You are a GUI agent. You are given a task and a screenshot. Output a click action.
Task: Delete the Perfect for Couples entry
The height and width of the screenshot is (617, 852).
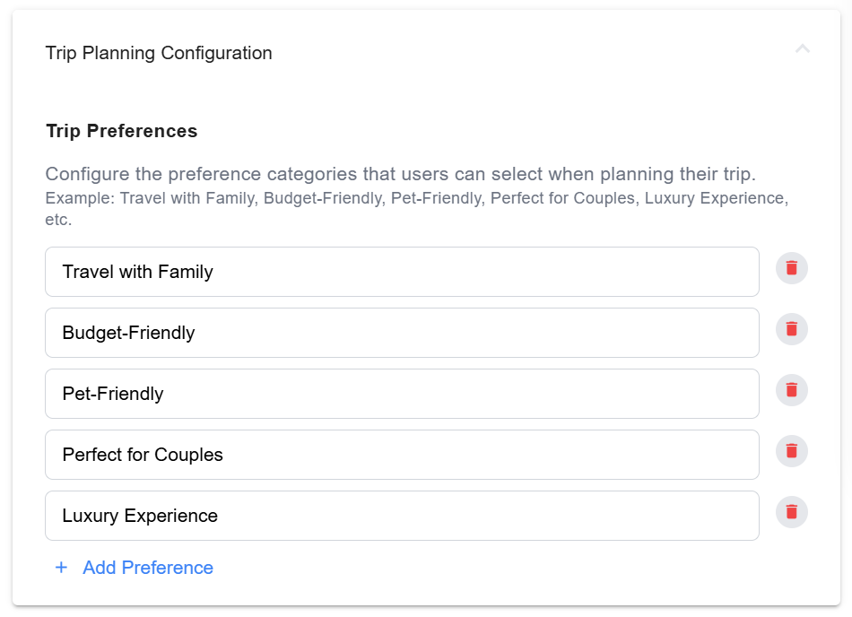pos(791,451)
